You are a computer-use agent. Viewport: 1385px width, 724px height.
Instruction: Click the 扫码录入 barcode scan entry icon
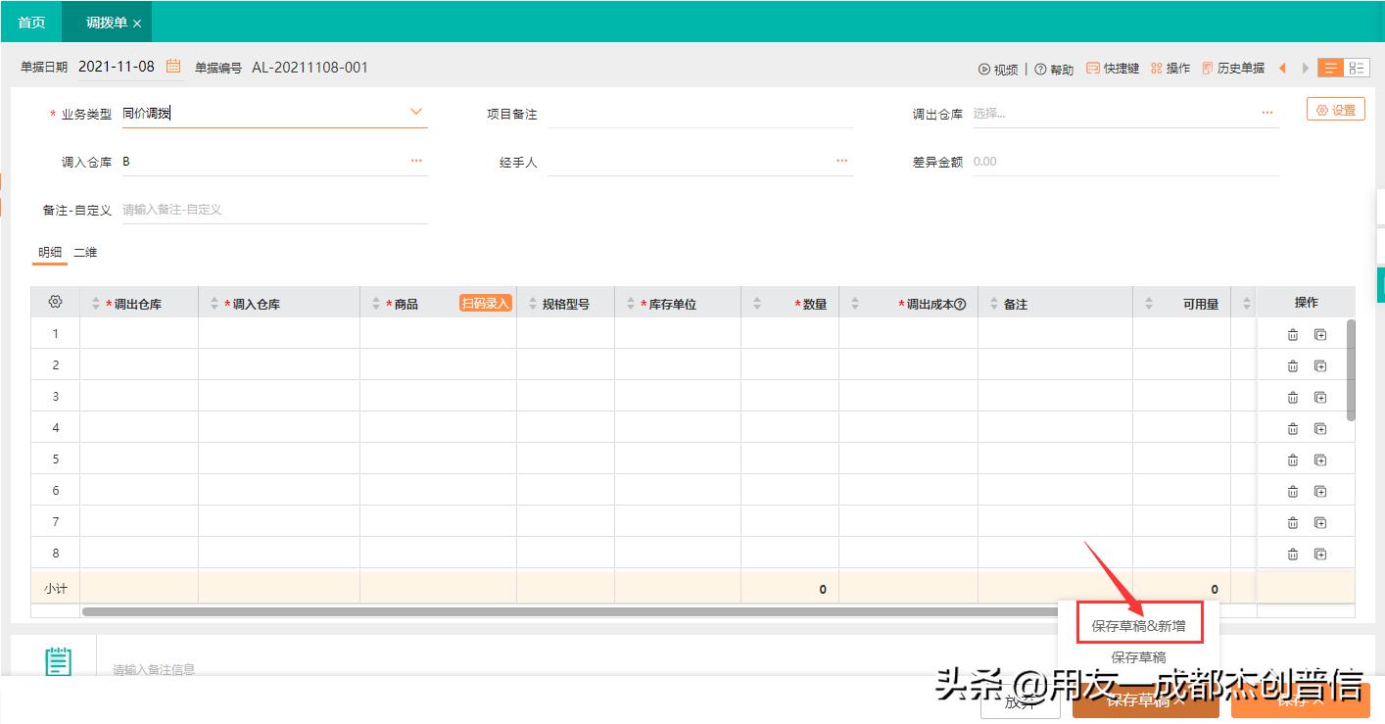(485, 302)
